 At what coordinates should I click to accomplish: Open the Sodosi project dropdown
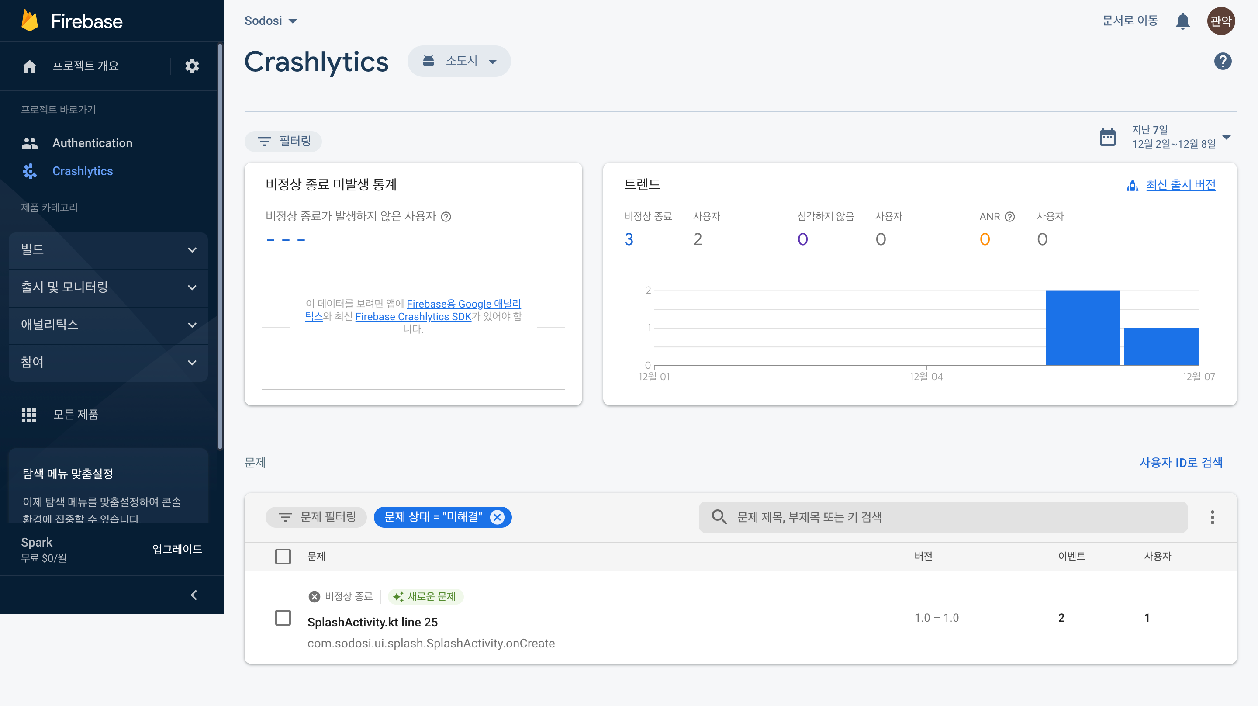click(x=270, y=21)
